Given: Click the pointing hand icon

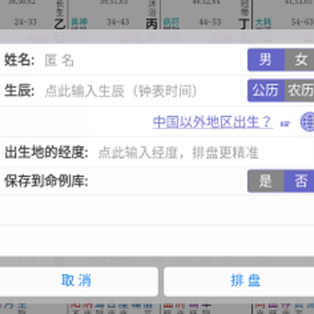Looking at the screenshot, I should [x=285, y=124].
